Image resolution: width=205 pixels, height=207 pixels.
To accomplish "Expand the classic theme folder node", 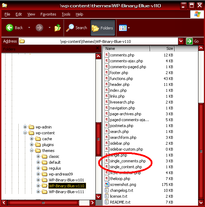I will pos(38,156).
